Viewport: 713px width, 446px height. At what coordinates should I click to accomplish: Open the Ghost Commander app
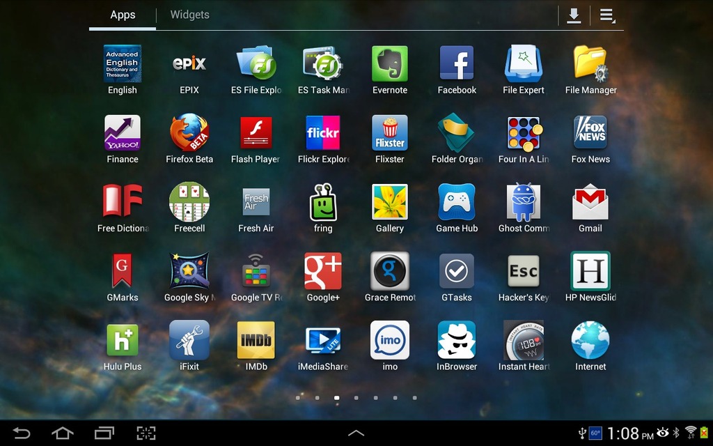coord(524,202)
